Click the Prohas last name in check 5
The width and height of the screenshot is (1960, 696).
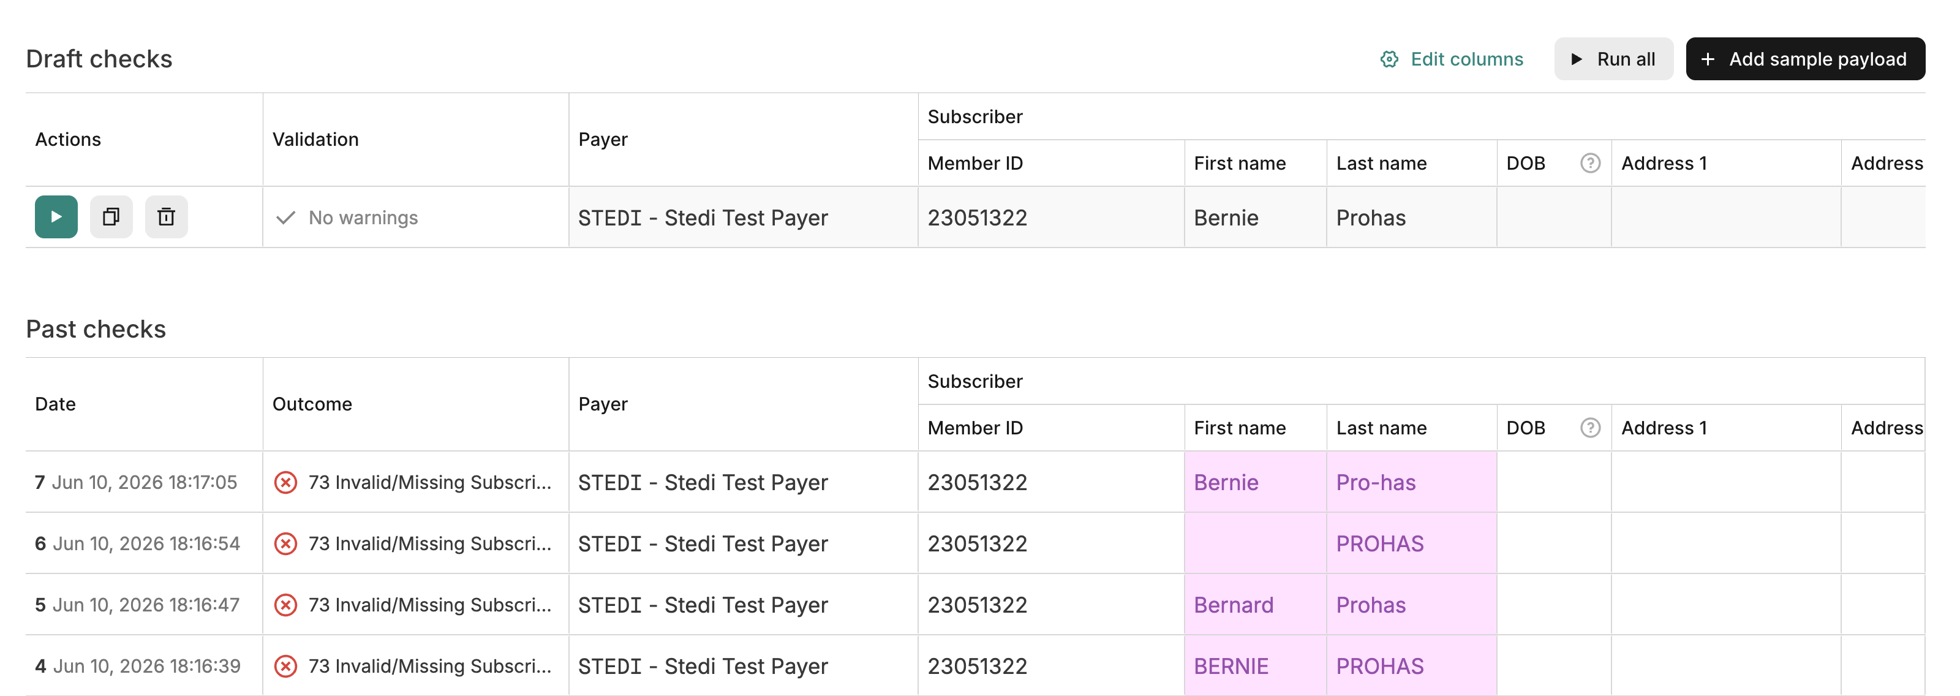coord(1412,605)
